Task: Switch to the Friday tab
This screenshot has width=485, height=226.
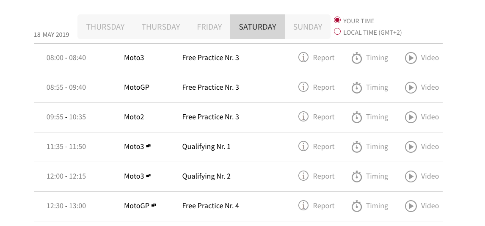Action: click(209, 27)
